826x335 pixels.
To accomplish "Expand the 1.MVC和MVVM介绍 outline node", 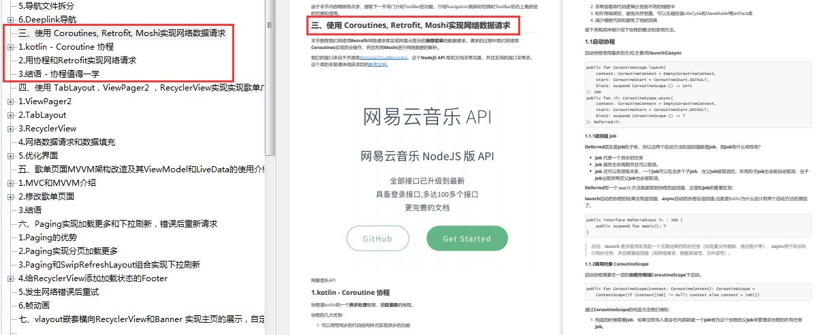I will tap(10, 183).
